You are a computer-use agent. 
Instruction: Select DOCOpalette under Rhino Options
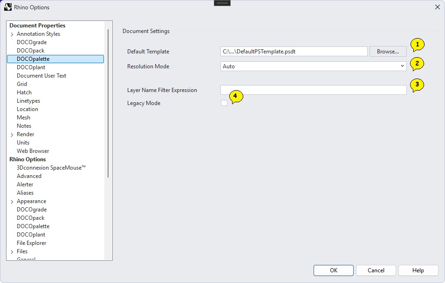click(x=33, y=226)
